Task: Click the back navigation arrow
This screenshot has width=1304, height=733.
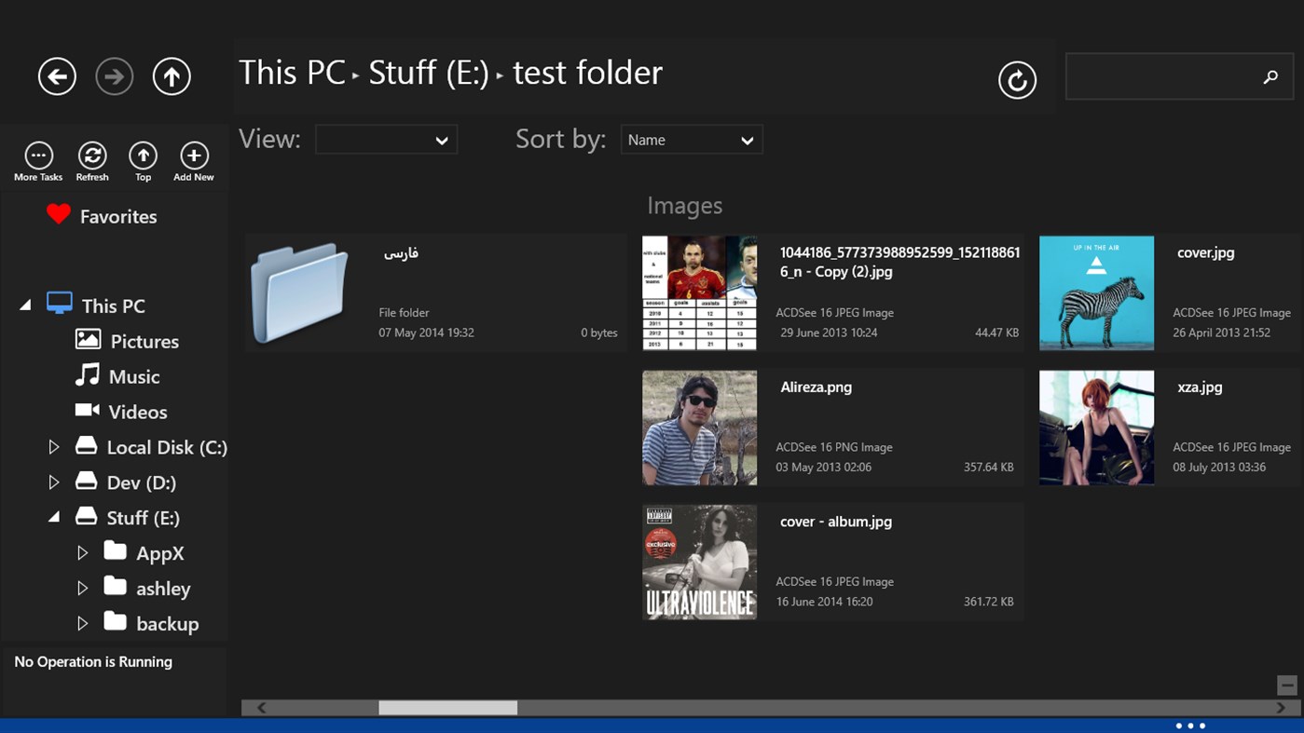Action: (x=57, y=76)
